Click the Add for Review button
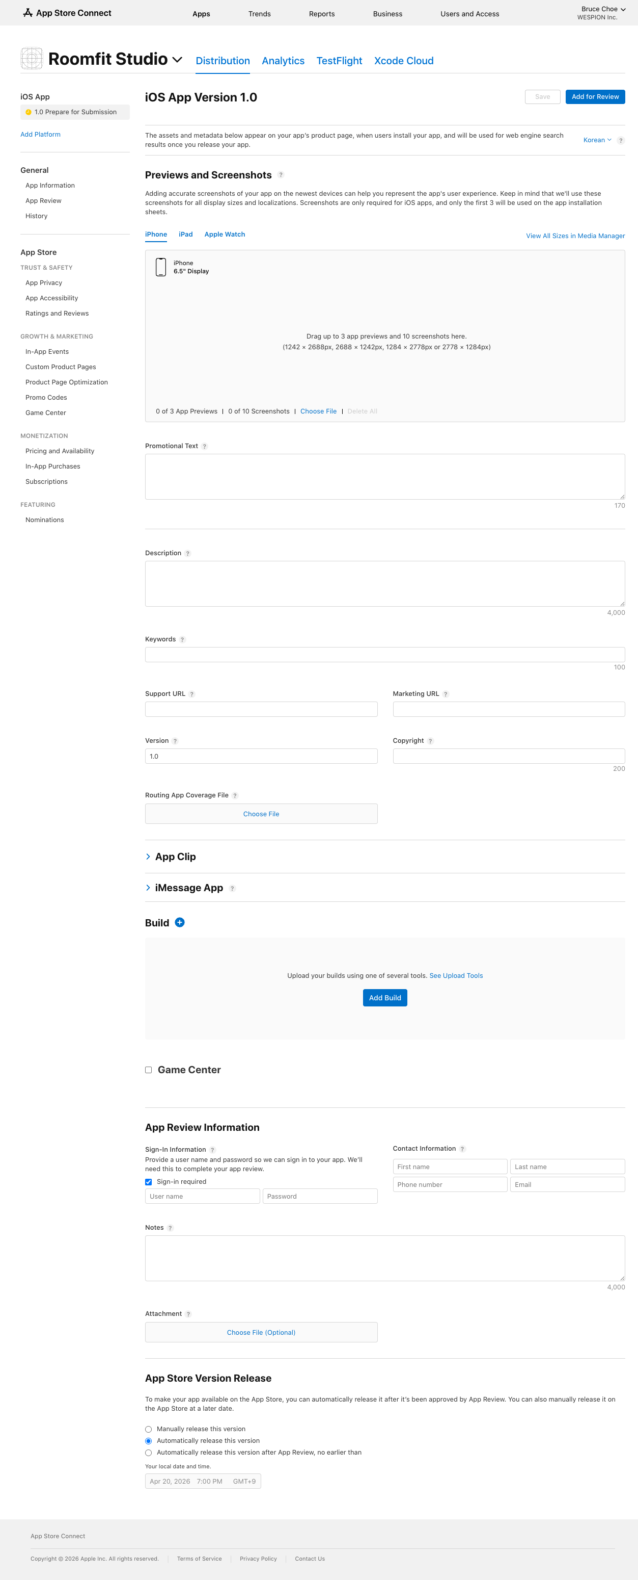This screenshot has width=638, height=1580. 595,97
